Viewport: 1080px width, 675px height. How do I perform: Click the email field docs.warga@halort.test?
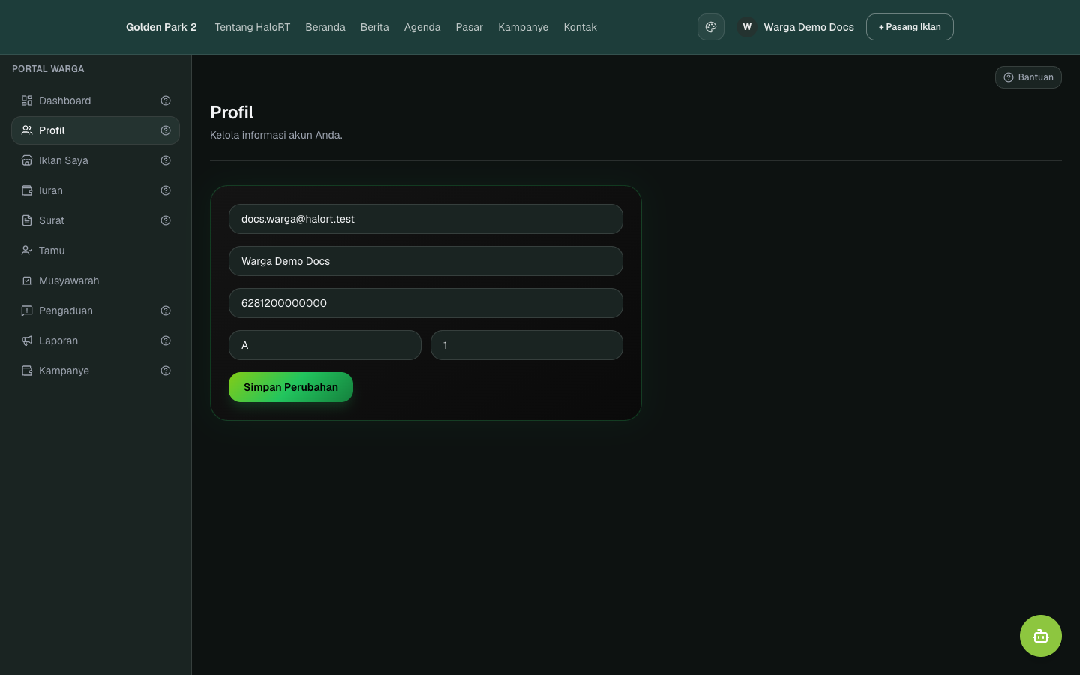426,219
